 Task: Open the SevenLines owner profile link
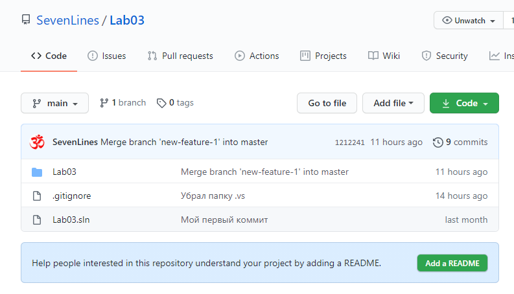click(67, 20)
